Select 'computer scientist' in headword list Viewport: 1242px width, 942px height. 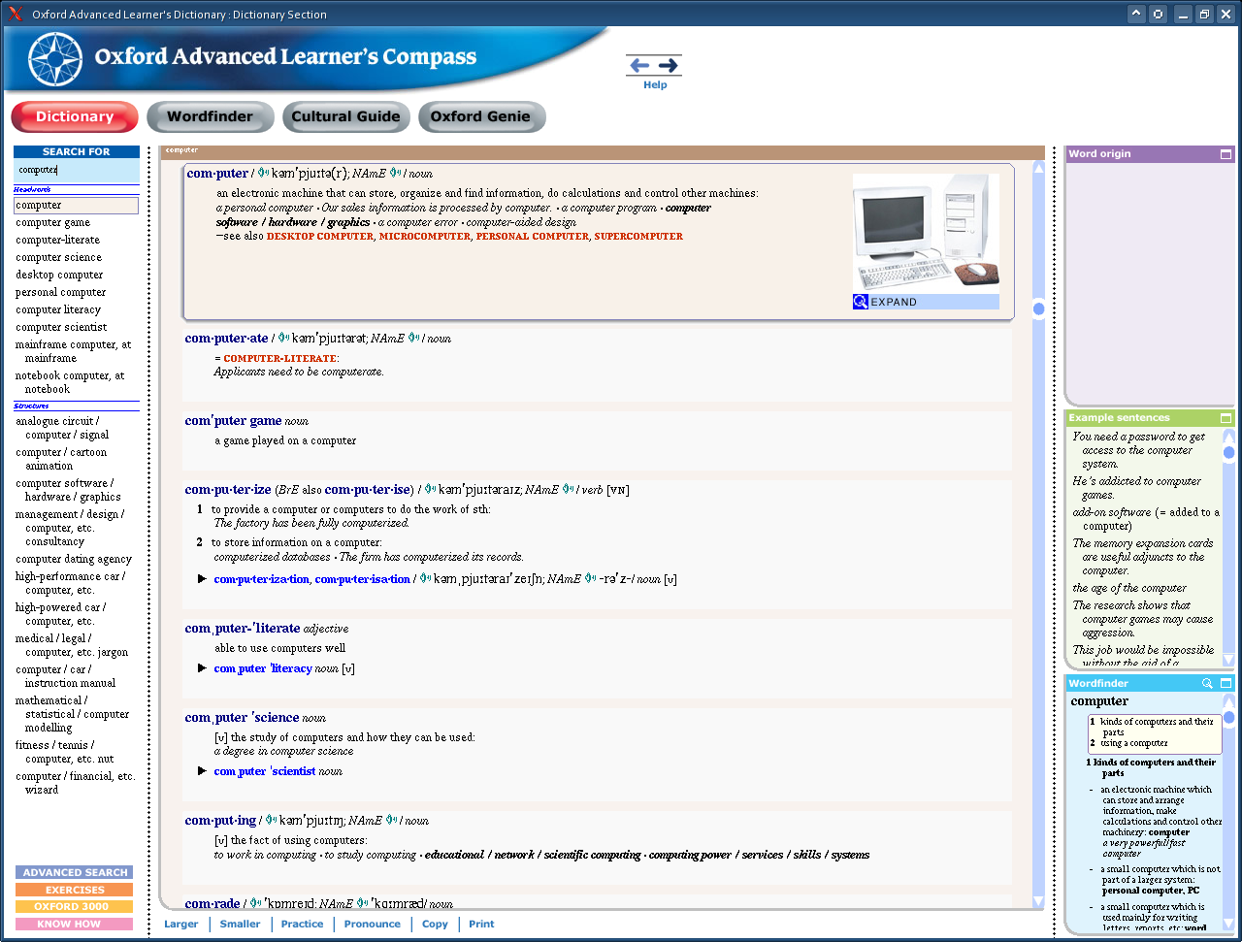(x=61, y=327)
